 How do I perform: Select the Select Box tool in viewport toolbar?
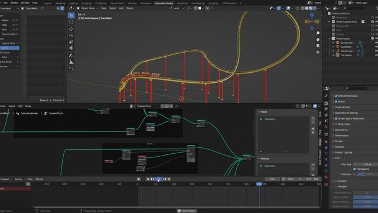pyautogui.click(x=71, y=15)
